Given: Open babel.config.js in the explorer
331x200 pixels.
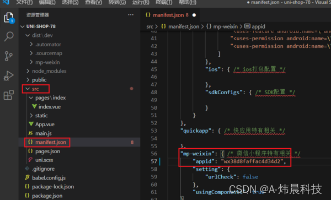Looking at the screenshot, I should (x=49, y=178).
